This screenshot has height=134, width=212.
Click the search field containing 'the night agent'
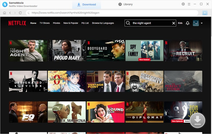[x=150, y=23]
